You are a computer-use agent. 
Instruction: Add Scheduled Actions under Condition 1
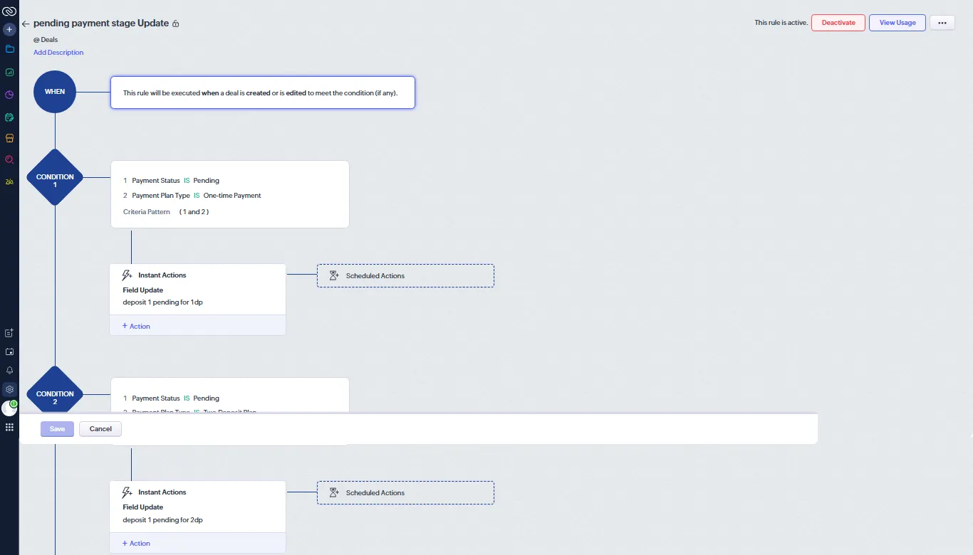click(x=405, y=276)
